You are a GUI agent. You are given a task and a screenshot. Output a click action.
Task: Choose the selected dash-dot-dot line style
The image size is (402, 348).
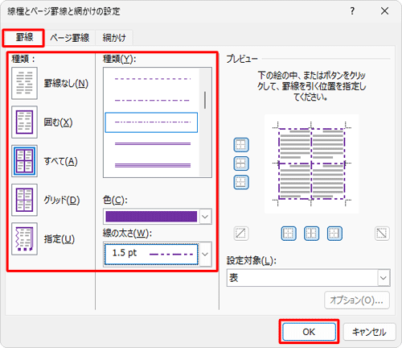pyautogui.click(x=151, y=122)
